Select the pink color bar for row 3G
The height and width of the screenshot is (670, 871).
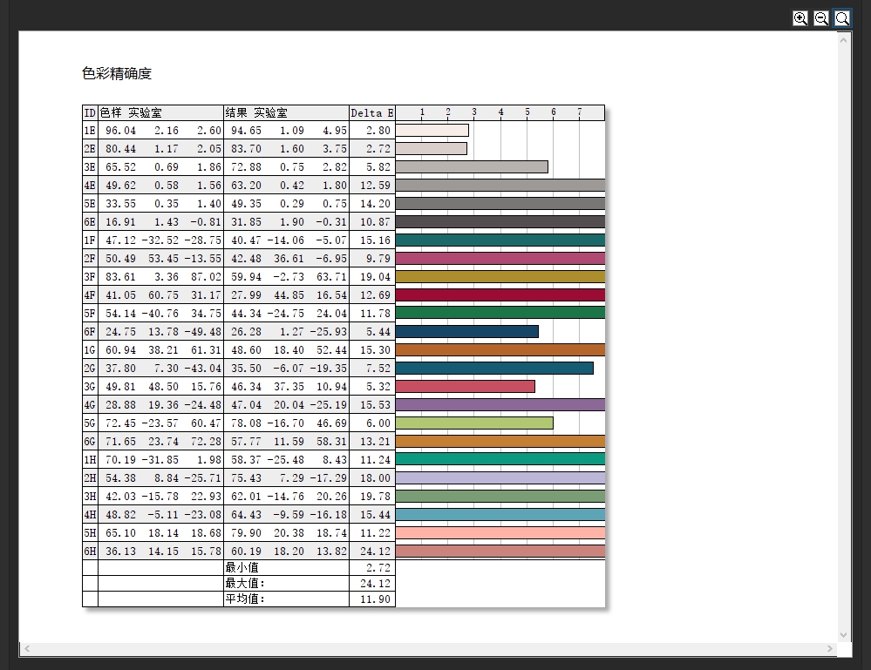pyautogui.click(x=466, y=386)
